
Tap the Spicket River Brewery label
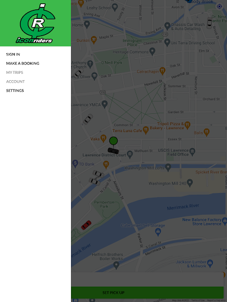[211, 172]
